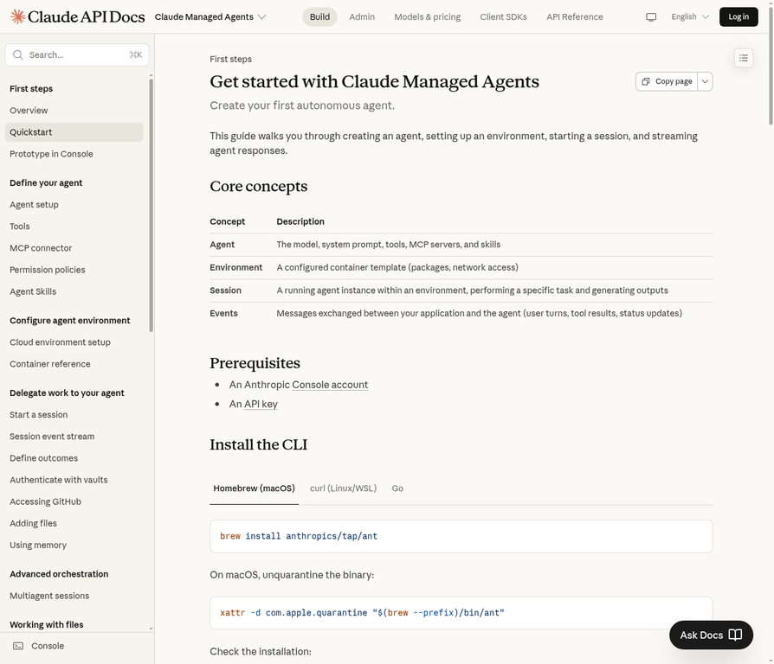This screenshot has height=664, width=774.
Task: Click the search magnifier icon
Action: tap(18, 54)
